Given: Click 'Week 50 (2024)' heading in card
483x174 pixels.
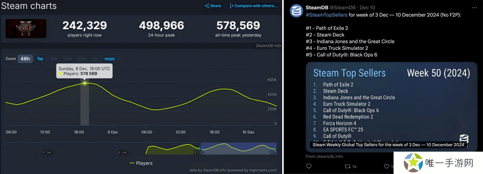Looking at the screenshot, I should (x=439, y=73).
